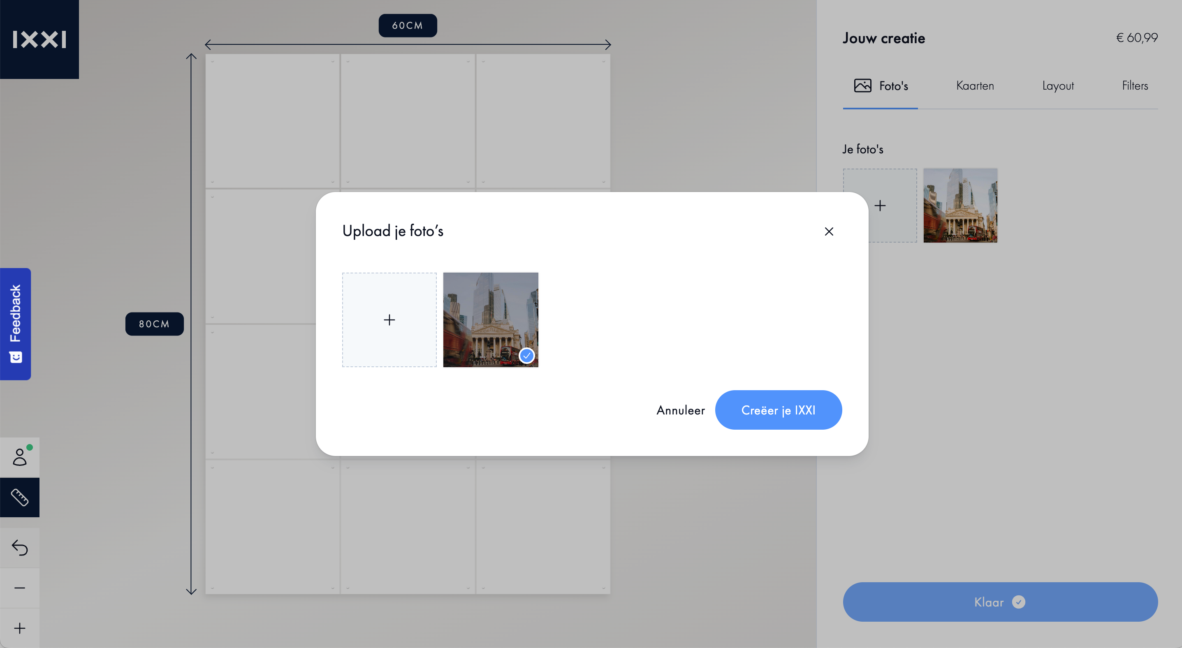
Task: Toggle the blue checkmark on uploaded photo
Action: 527,355
